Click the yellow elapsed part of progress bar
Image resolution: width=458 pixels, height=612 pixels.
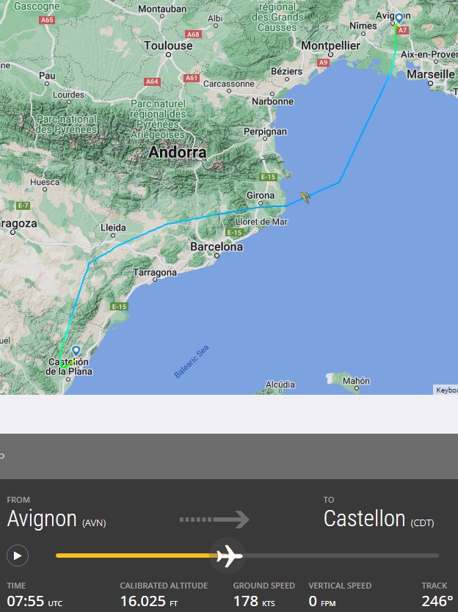pos(135,555)
